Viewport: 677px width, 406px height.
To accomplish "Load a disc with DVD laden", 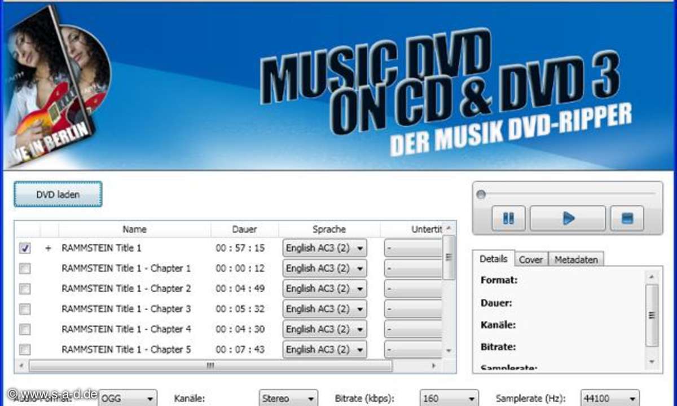I will 58,195.
